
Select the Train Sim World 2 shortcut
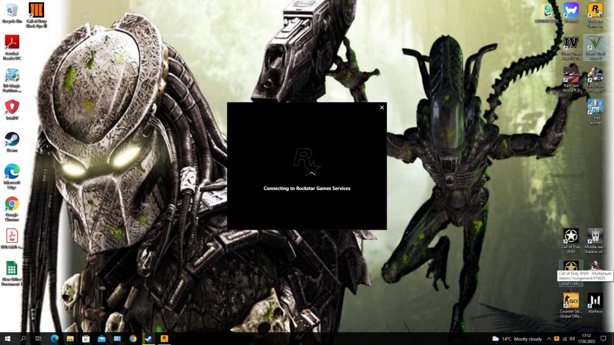571,80
